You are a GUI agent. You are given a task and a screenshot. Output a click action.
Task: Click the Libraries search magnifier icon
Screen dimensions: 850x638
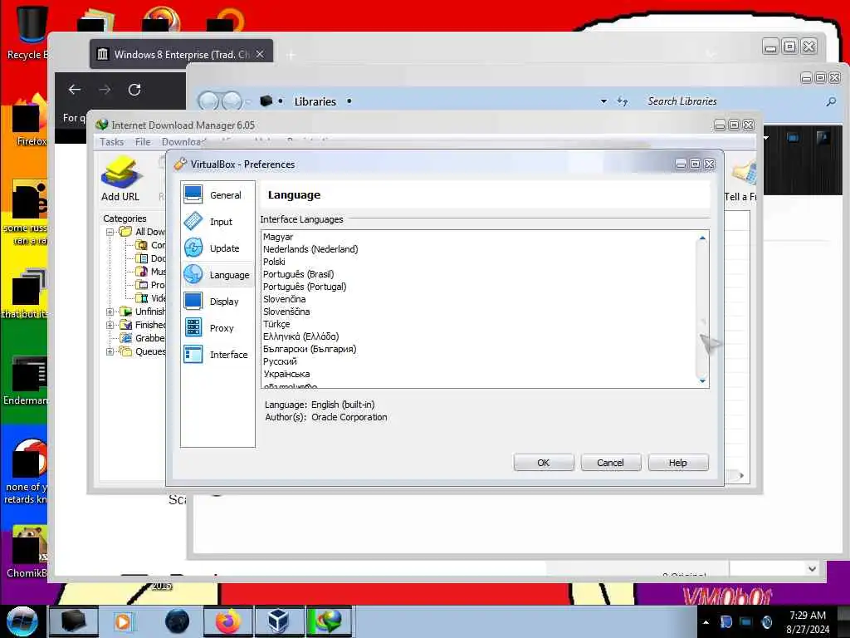(x=831, y=101)
